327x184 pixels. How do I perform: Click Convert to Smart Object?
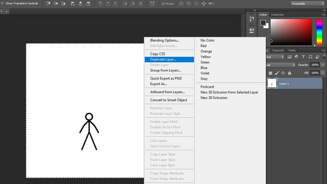[x=169, y=100]
